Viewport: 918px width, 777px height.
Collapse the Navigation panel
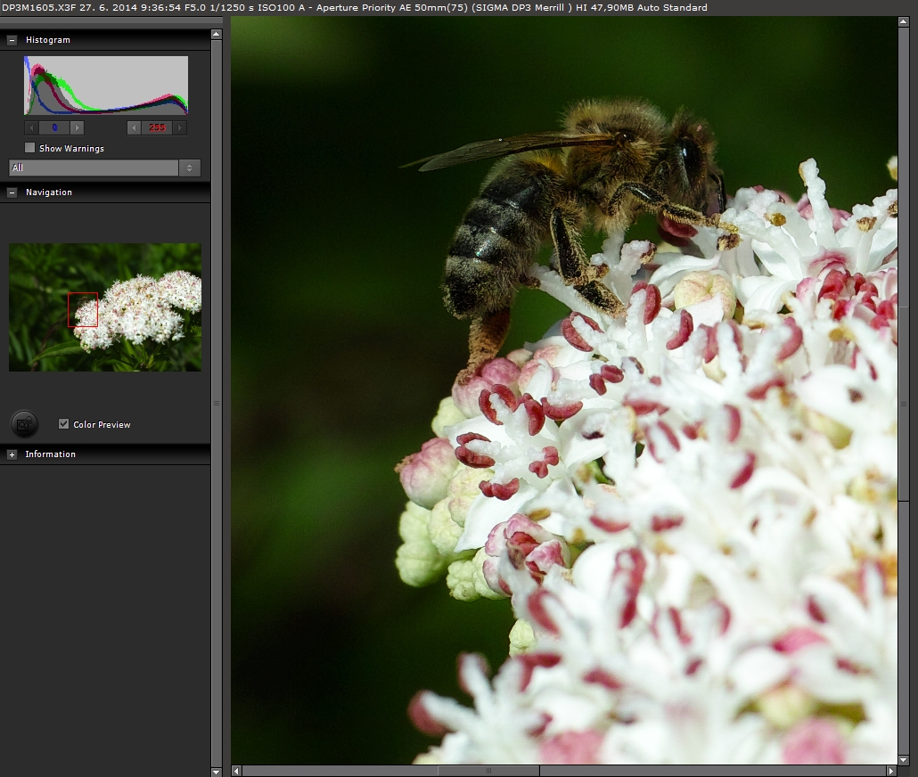click(12, 192)
